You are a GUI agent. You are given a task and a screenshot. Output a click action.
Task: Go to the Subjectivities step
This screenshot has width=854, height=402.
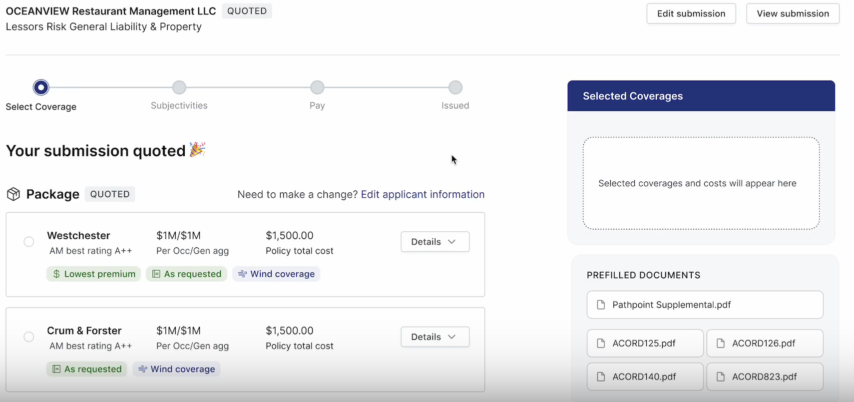coord(179,88)
